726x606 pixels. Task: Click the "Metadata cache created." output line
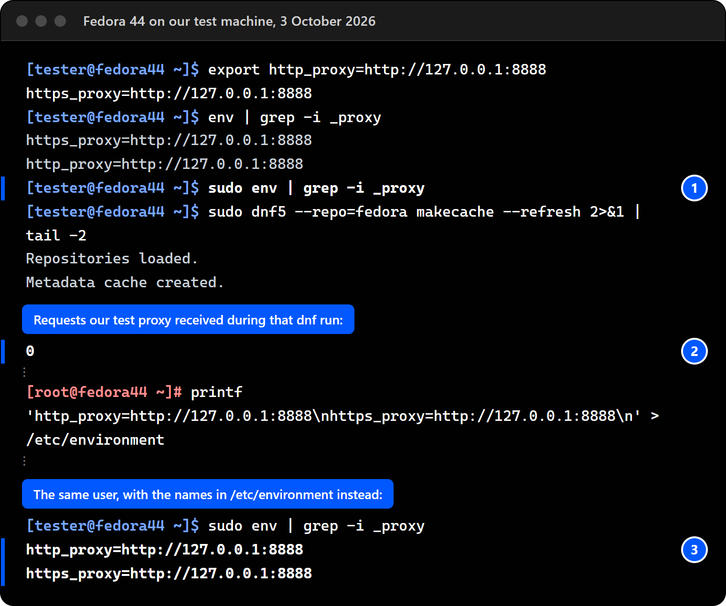click(125, 282)
